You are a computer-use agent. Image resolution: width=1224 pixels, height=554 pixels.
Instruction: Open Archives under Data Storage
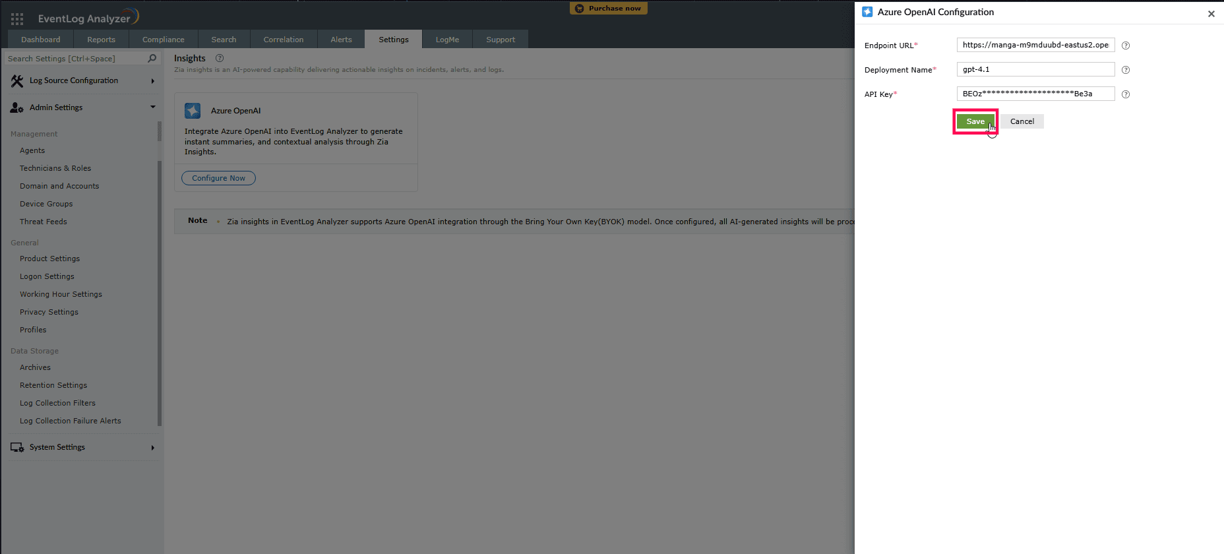(35, 367)
